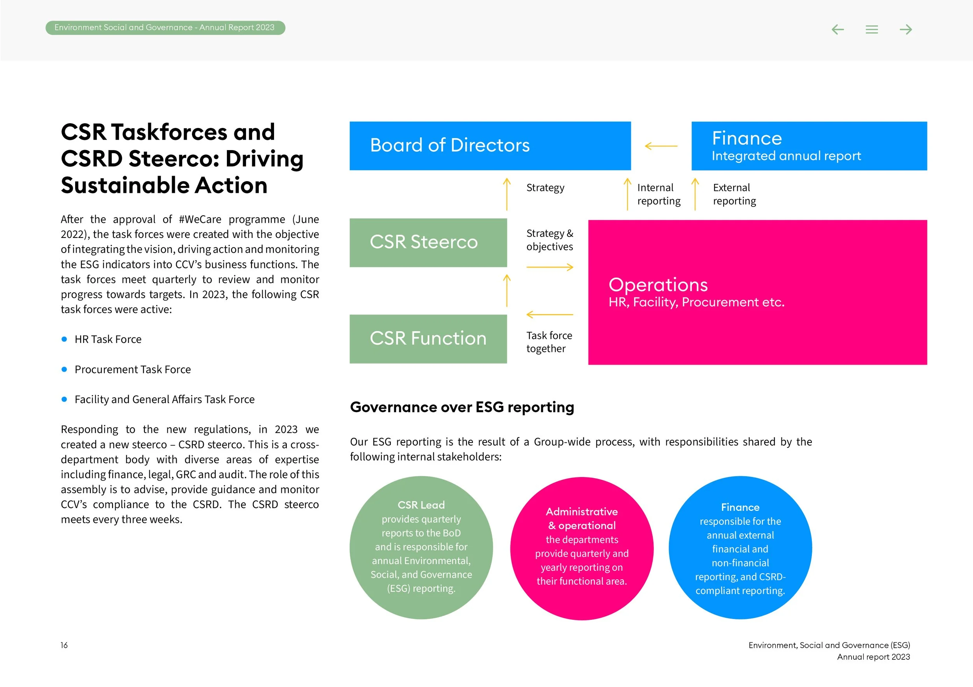
Task: Click the upward arrow beside Internal reporting
Action: click(x=627, y=194)
